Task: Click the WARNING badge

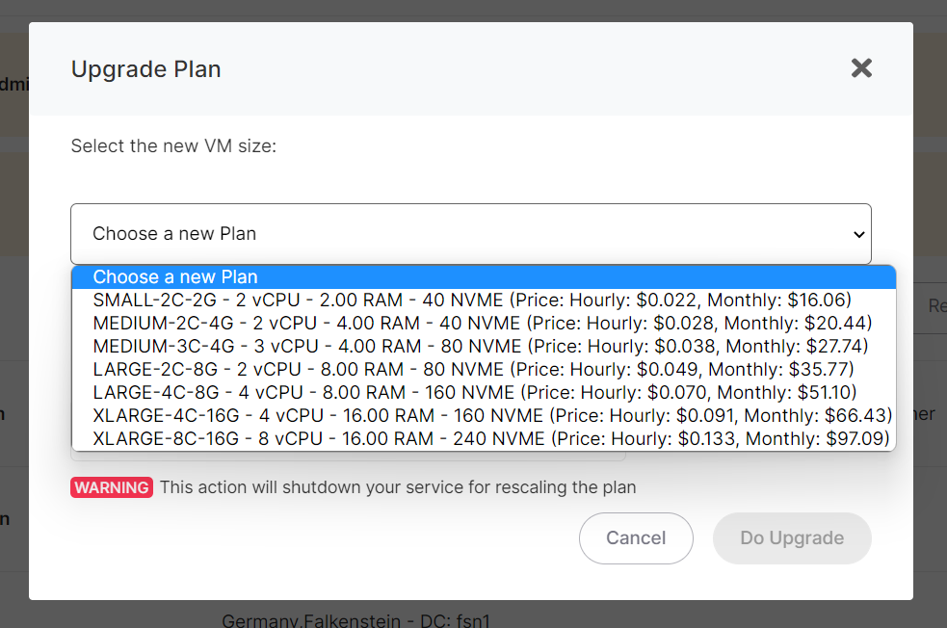Action: (112, 487)
